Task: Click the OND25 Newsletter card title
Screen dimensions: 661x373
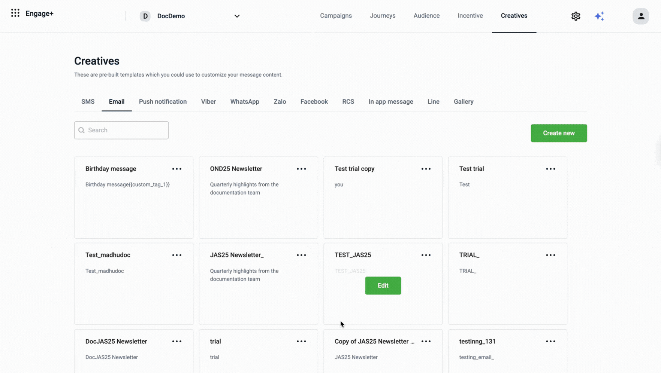Action: pyautogui.click(x=236, y=169)
